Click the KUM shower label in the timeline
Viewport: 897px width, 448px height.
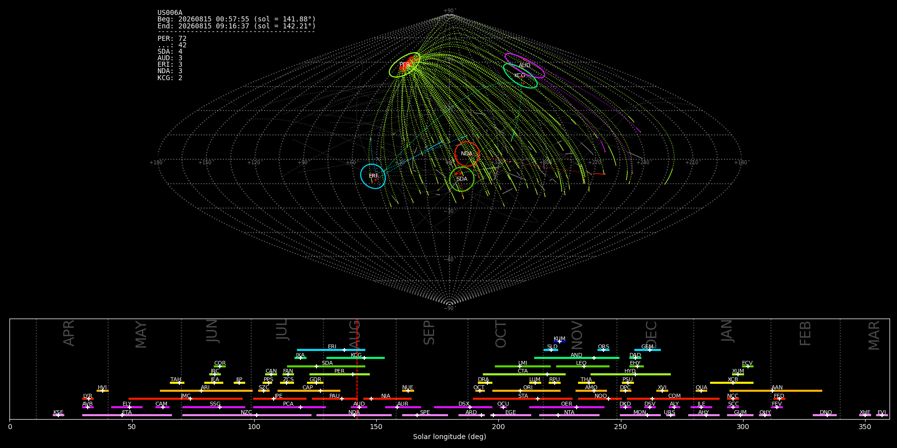click(560, 339)
